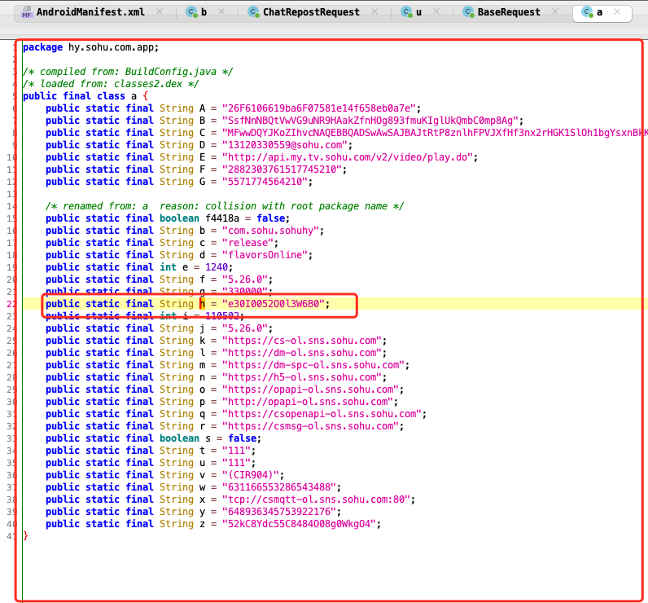Click the string "26F6106619ba6F07581e14f658eb0a7e"
This screenshot has height=603, width=648.
click(318, 108)
